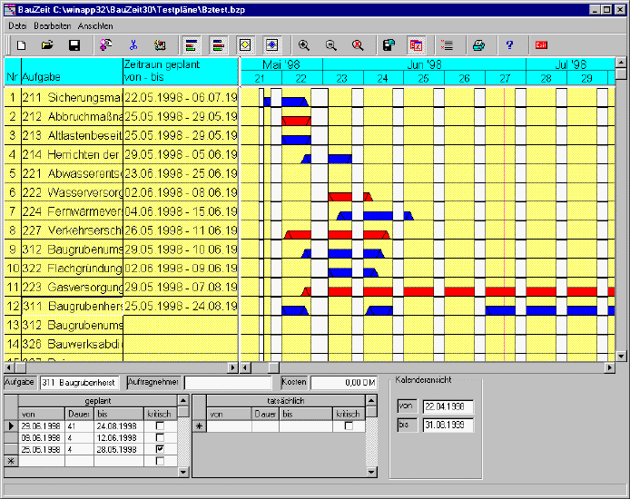Screen dimensions: 630x499
Task: Uncheck the kritisch box for 28.05.1998 row
Action: pos(161,449)
